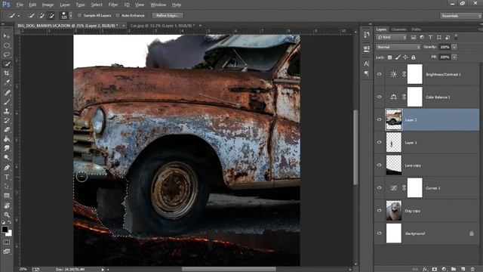The image size is (483, 272).
Task: Select the Move tool
Action: pyautogui.click(x=7, y=36)
